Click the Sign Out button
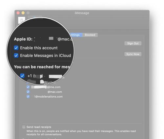The width and height of the screenshot is (164, 139). pos(133,43)
